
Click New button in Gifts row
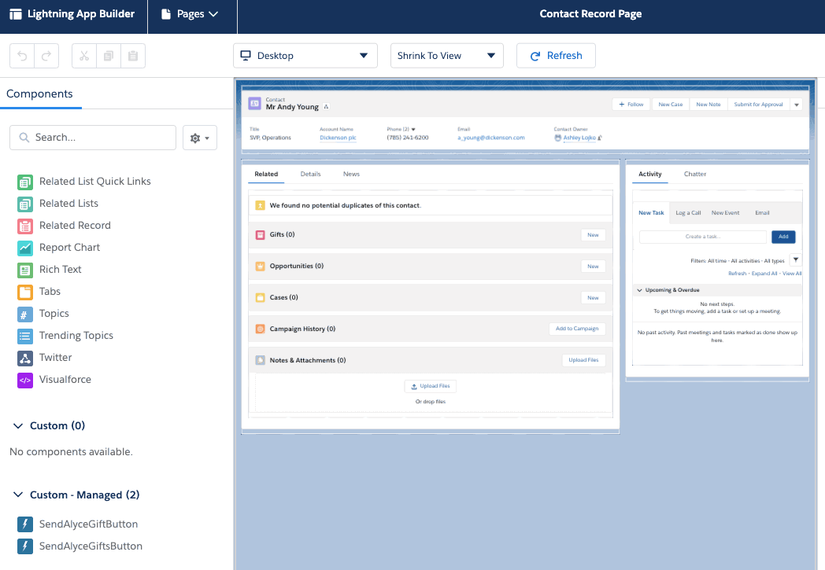(x=593, y=235)
